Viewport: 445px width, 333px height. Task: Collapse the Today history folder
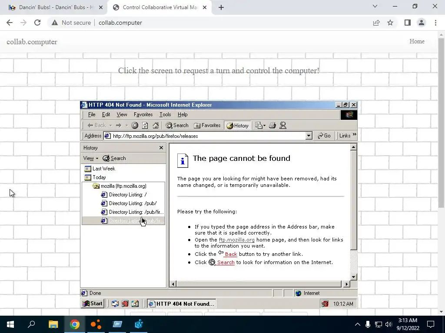coord(95,177)
